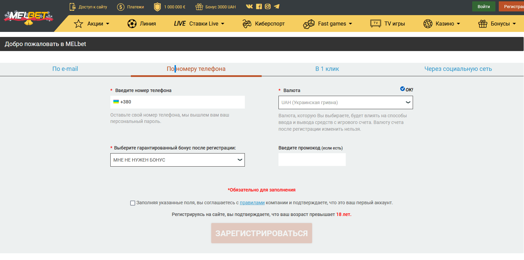Open the Через социальную сеть tab

click(x=458, y=69)
